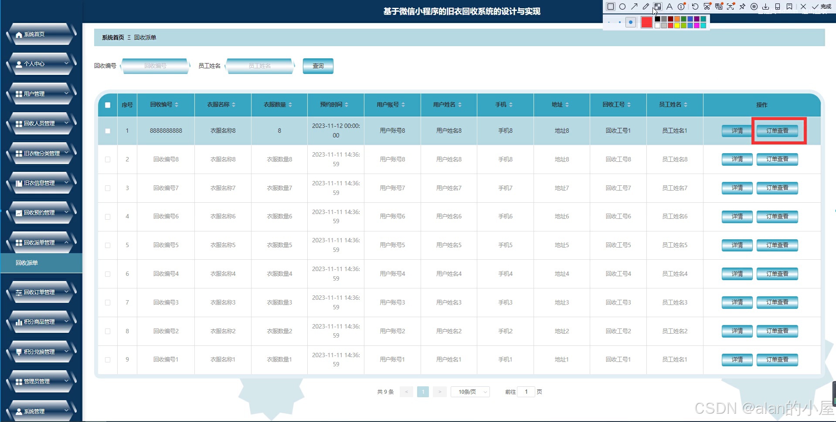Click 详情 for row 8888888888
836x422 pixels.
pyautogui.click(x=737, y=131)
